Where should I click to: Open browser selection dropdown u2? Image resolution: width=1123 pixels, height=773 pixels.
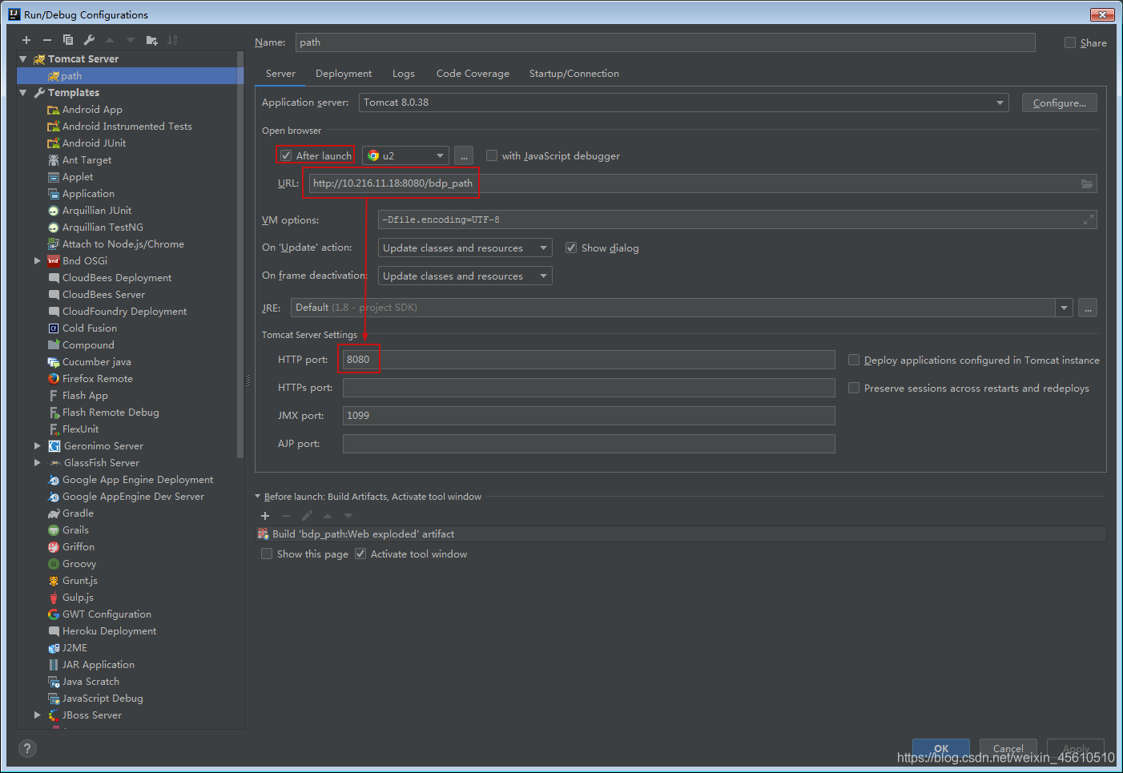click(405, 155)
